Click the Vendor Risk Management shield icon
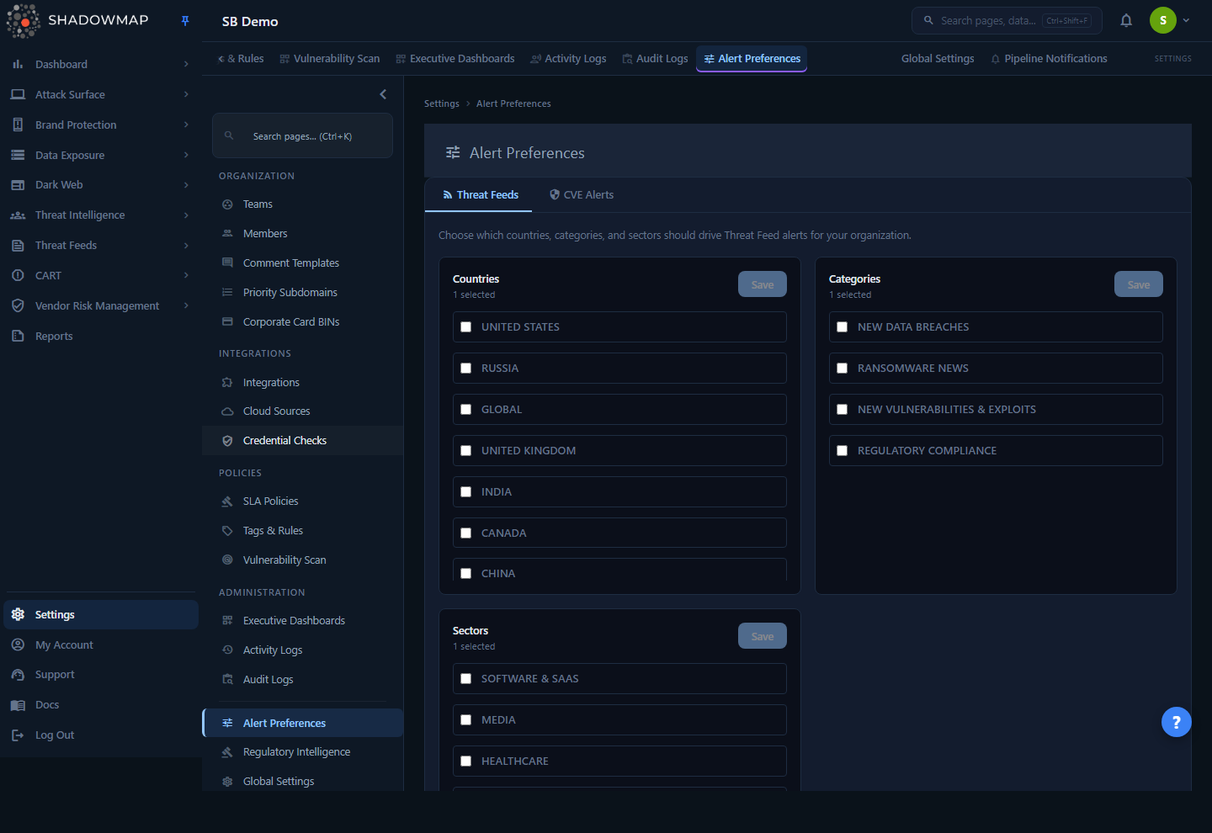Viewport: 1212px width, 833px height. click(18, 305)
